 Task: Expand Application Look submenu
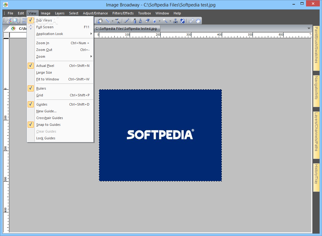[60, 34]
